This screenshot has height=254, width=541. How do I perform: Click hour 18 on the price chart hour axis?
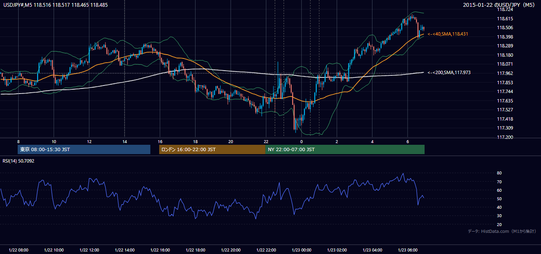point(195,141)
